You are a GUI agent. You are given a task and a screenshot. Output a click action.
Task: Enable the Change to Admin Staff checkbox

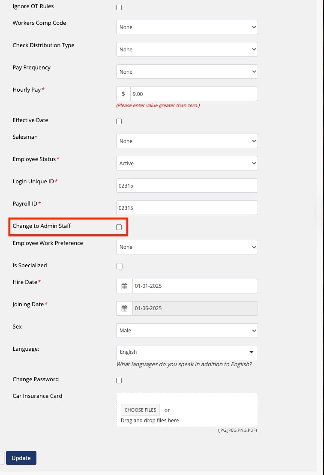tap(119, 227)
